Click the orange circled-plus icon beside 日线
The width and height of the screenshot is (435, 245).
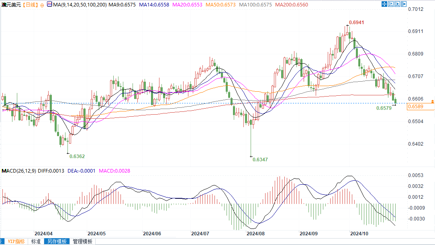pos(42,5)
